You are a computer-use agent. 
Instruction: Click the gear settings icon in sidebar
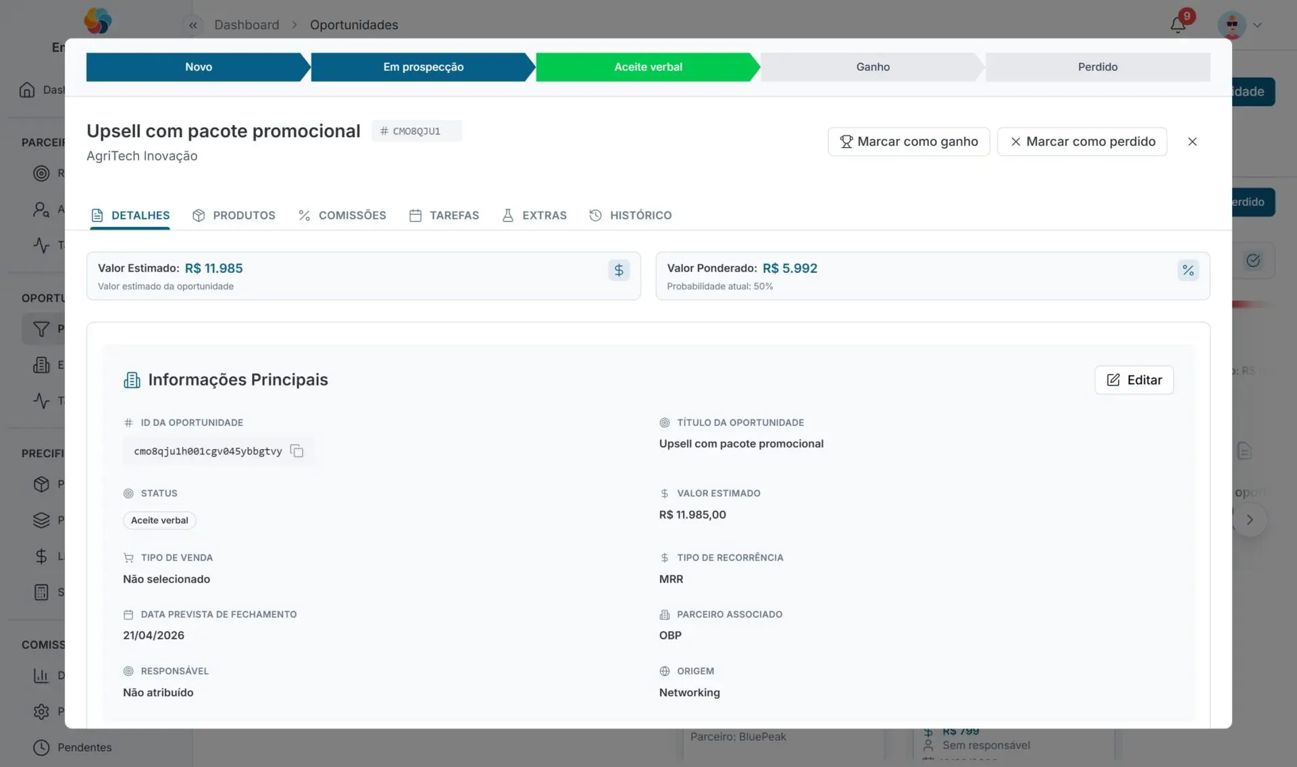coord(41,711)
